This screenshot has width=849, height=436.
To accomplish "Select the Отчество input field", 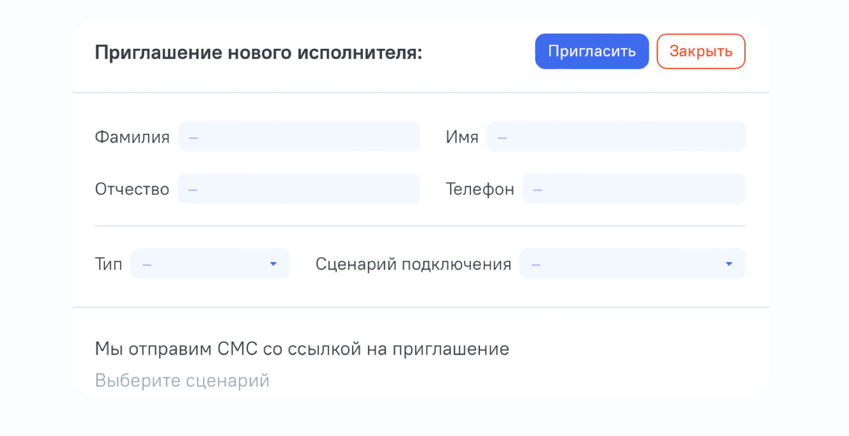I will pos(299,188).
